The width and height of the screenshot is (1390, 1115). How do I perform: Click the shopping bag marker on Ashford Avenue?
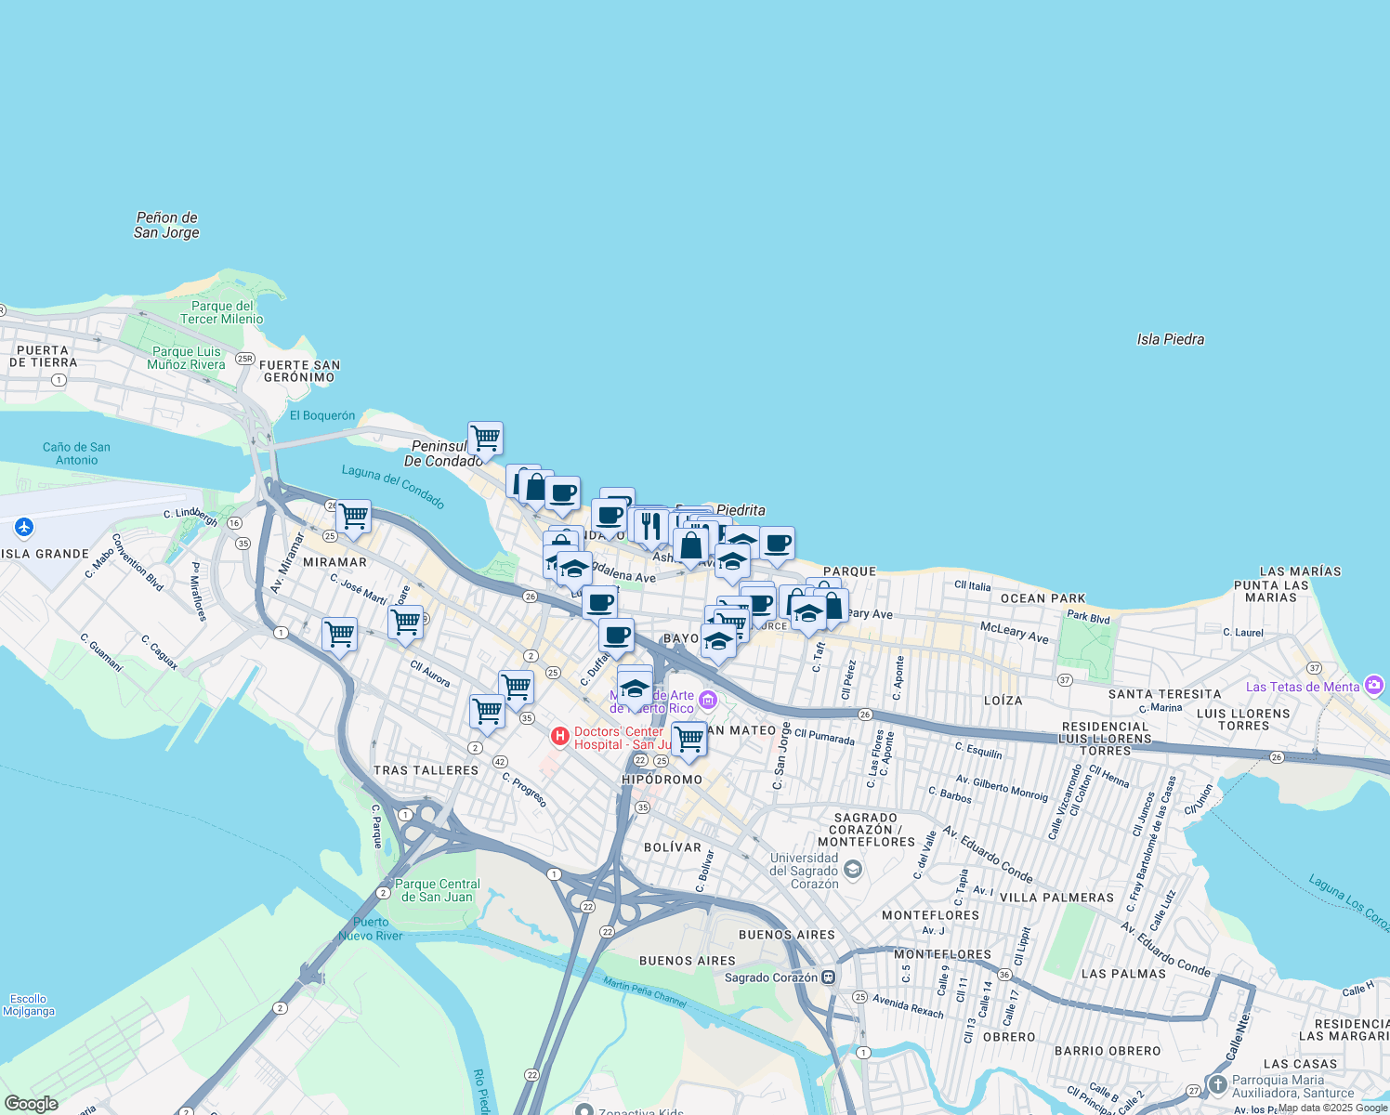click(691, 545)
